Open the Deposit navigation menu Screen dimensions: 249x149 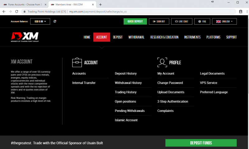(x=118, y=37)
